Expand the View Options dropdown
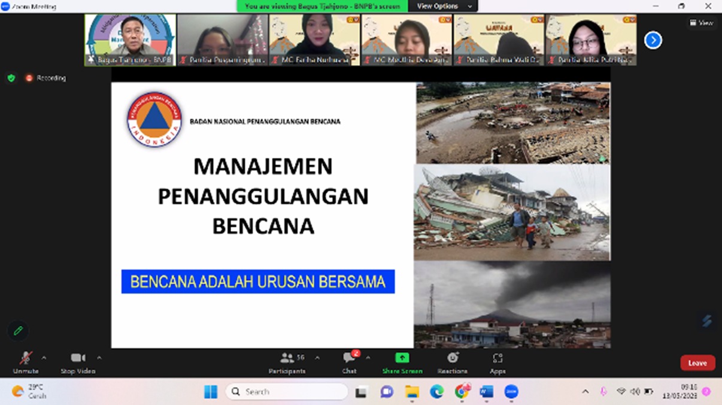722x405 pixels. click(444, 6)
